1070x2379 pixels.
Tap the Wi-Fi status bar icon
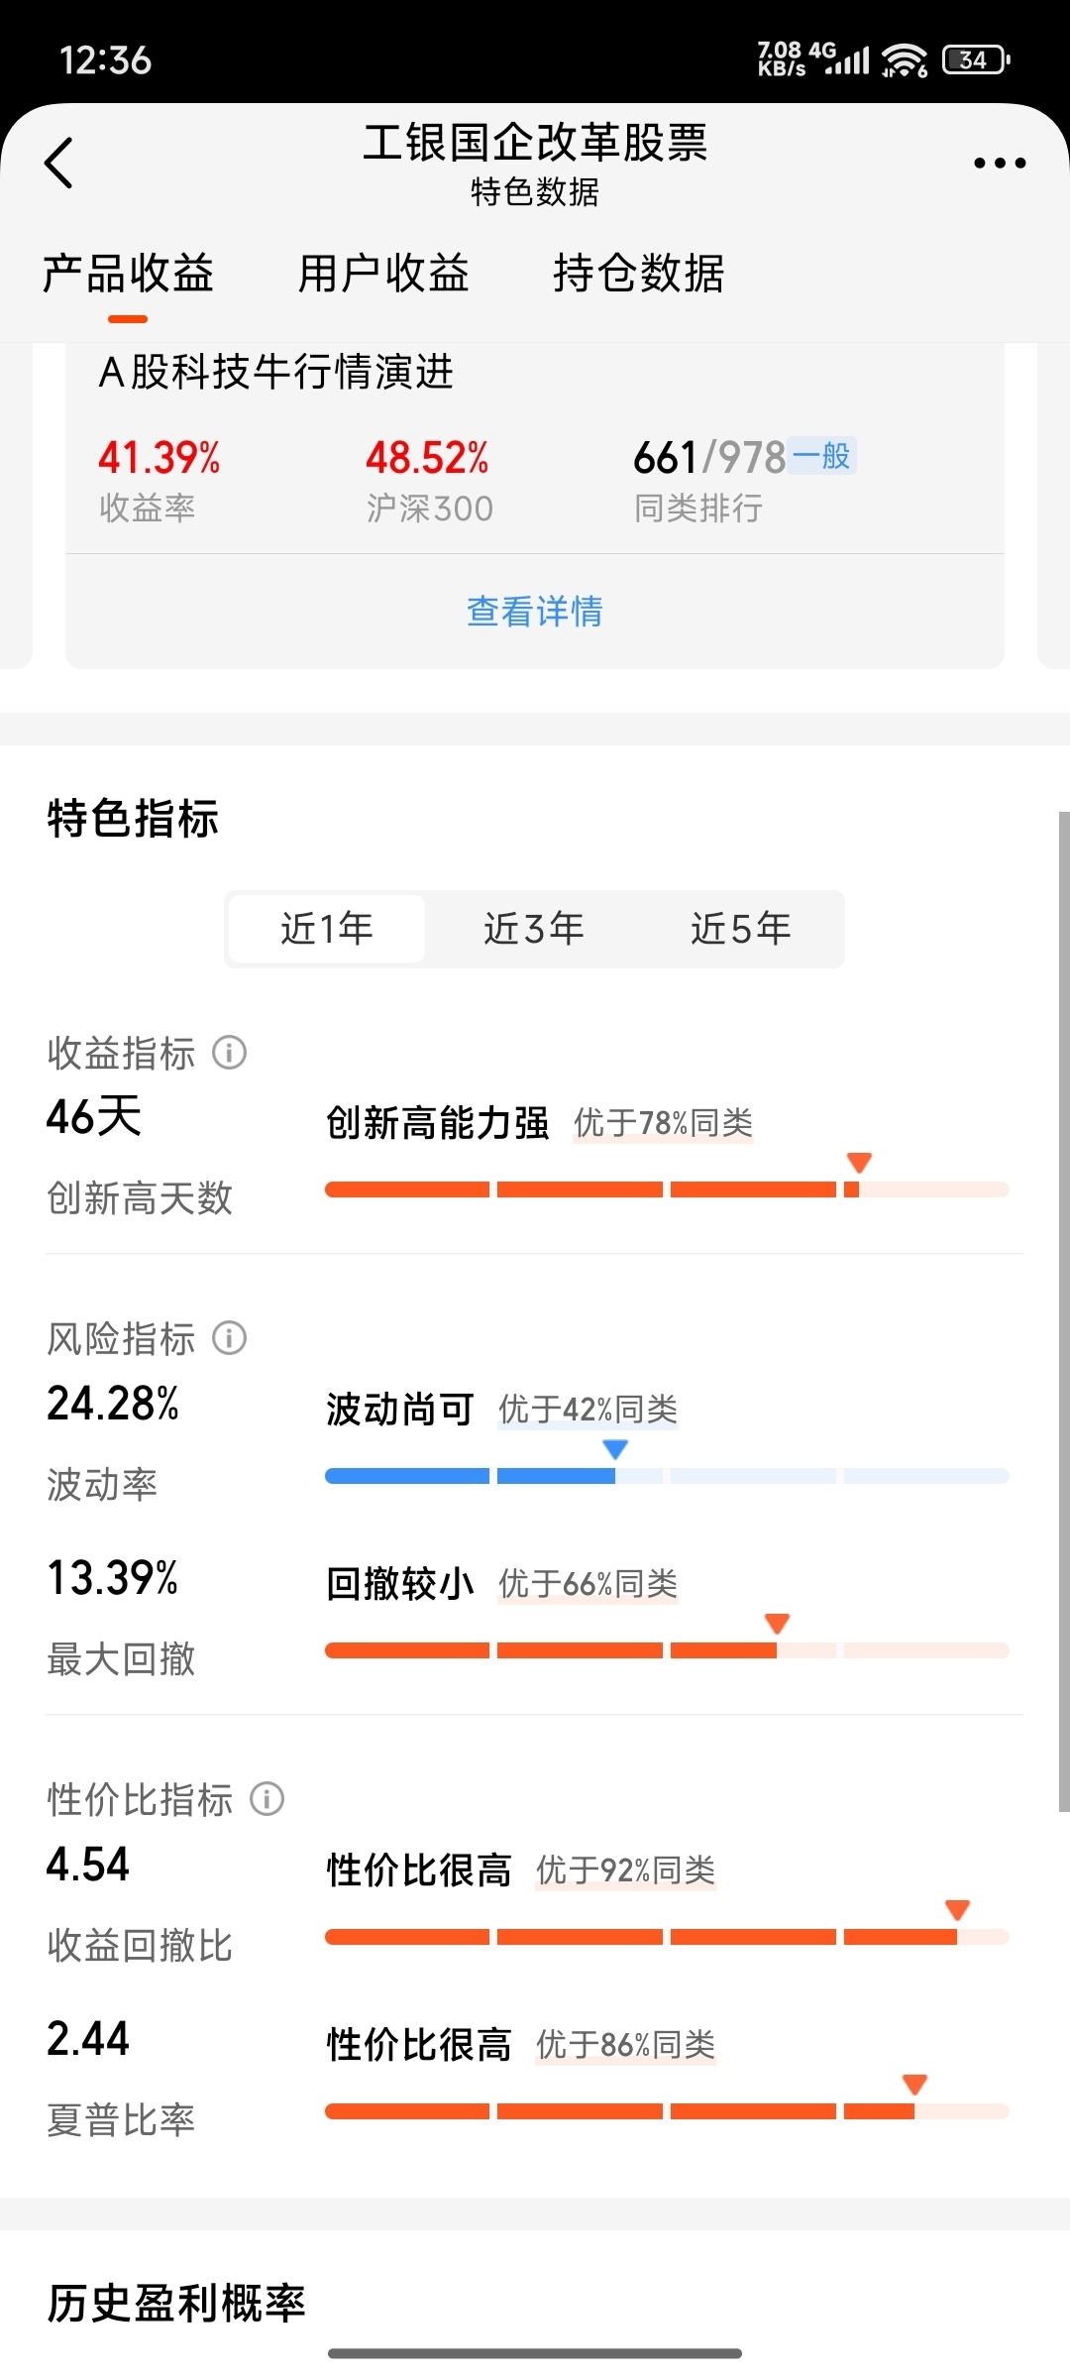coord(904,60)
